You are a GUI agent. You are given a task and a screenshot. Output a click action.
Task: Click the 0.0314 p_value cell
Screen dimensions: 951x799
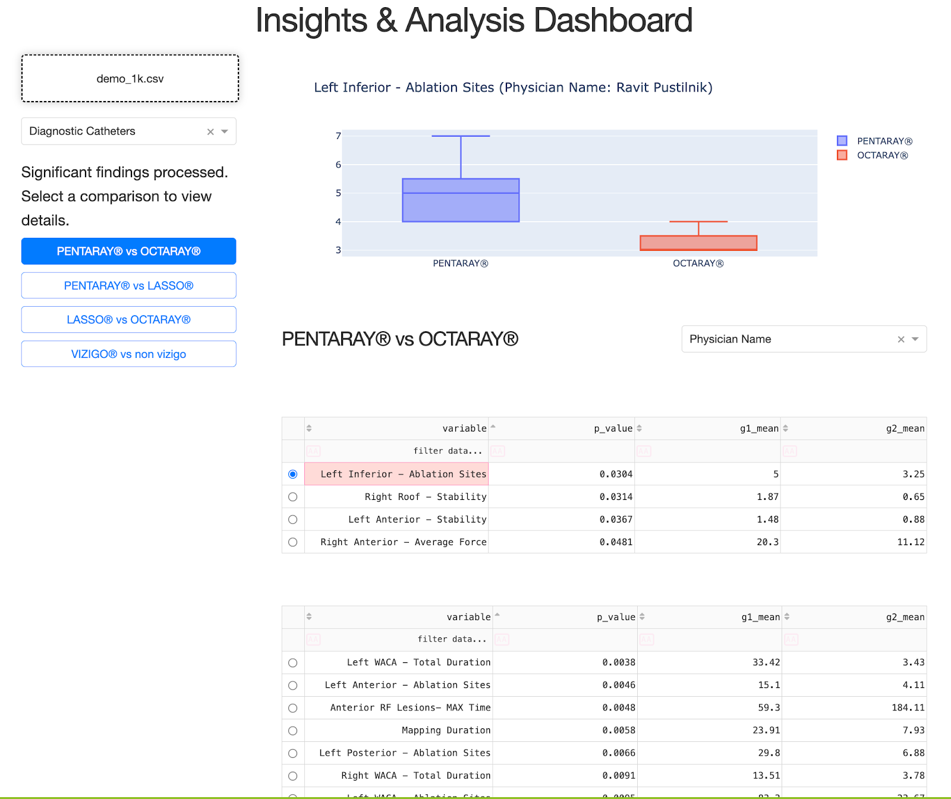562,497
